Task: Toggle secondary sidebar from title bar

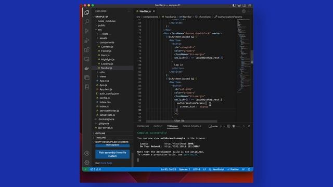Action: (244, 5)
